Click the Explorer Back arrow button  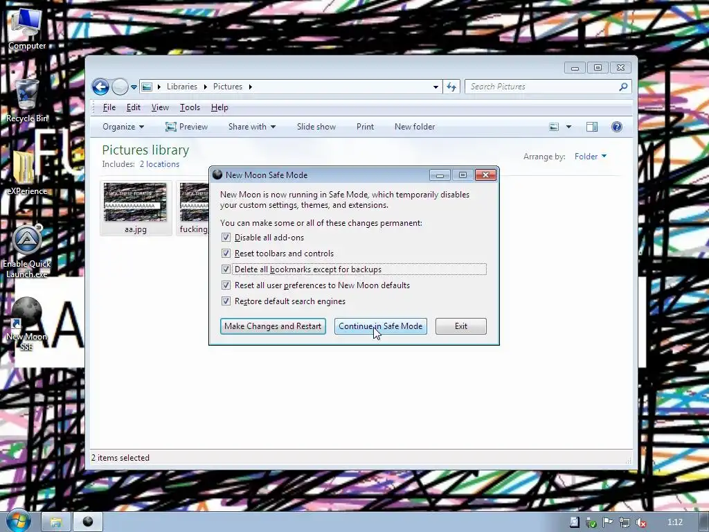100,87
